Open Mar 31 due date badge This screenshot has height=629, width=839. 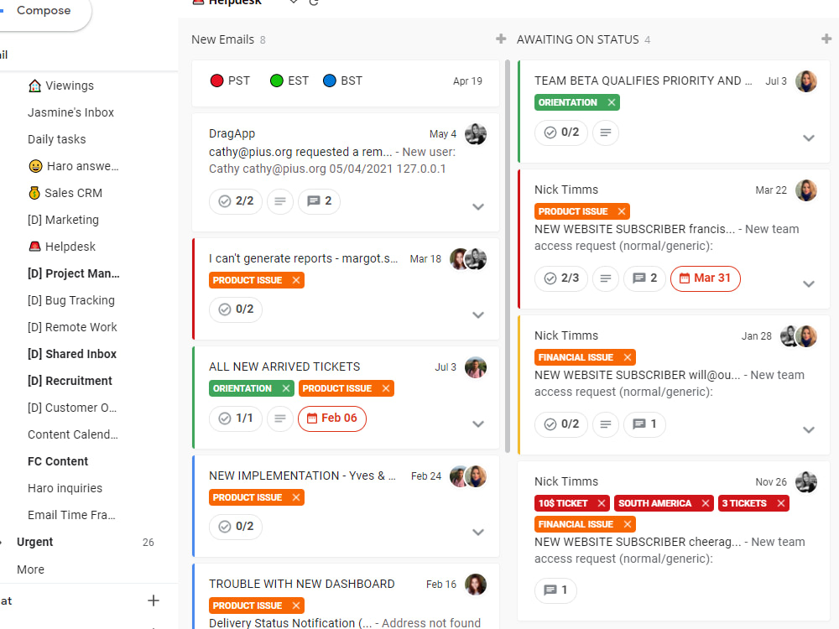pos(706,278)
